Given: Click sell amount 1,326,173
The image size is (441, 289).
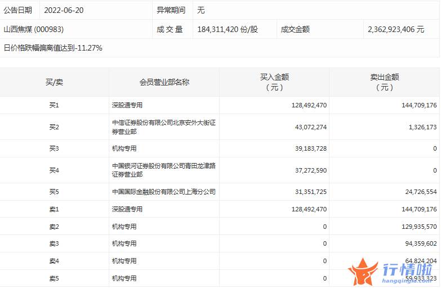Looking at the screenshot, I should [423, 127].
